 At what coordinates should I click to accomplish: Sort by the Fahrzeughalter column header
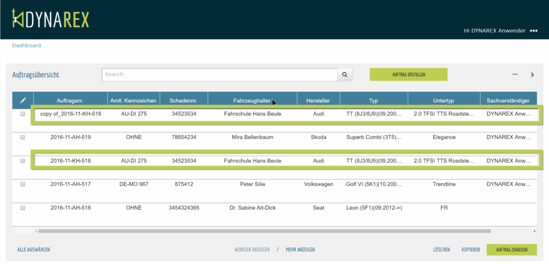pos(252,100)
